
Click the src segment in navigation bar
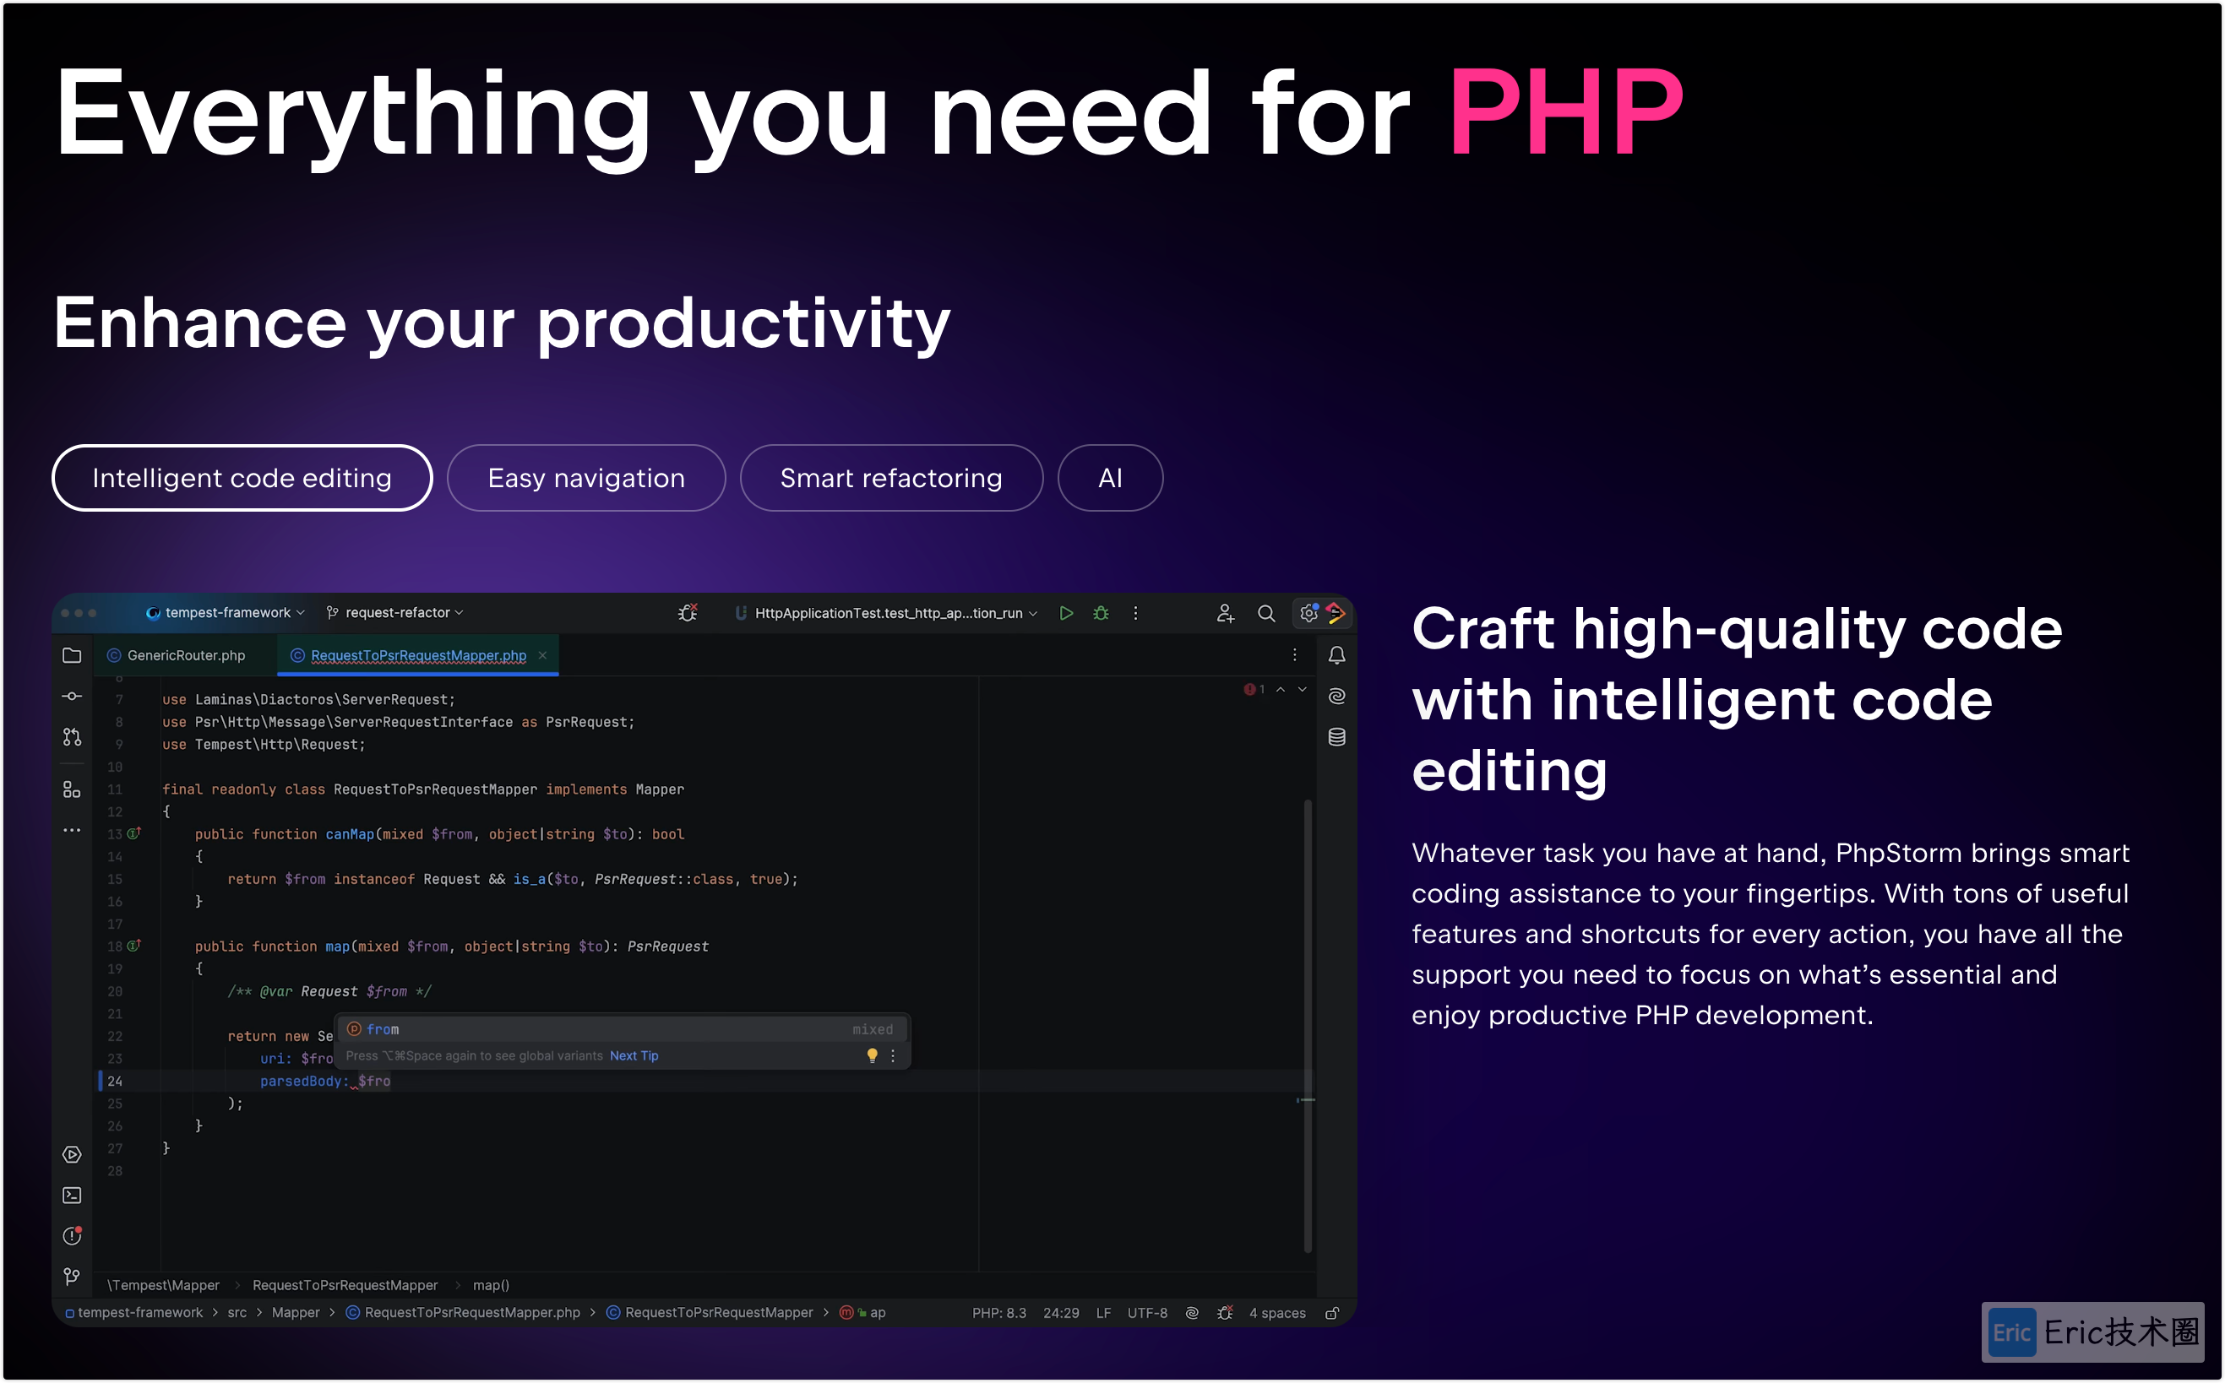237,1313
